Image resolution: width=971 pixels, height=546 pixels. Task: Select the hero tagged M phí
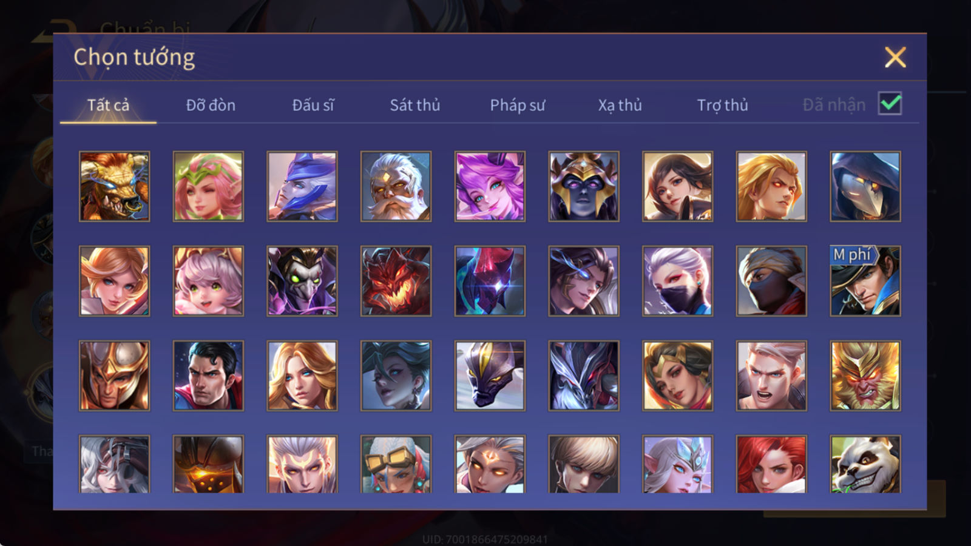pyautogui.click(x=865, y=281)
